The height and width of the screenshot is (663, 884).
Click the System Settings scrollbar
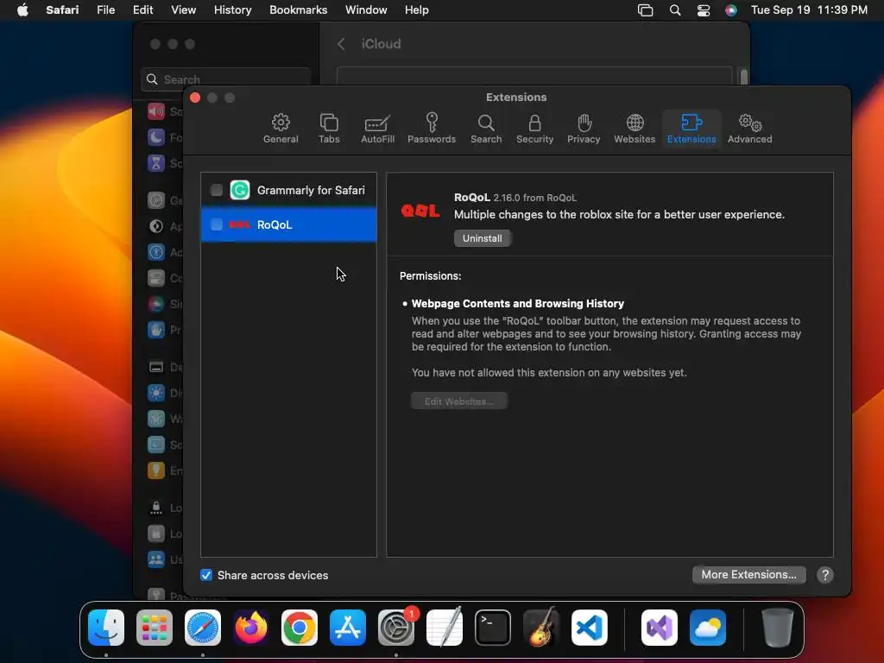click(744, 76)
